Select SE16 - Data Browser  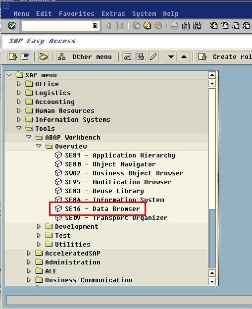(98, 208)
